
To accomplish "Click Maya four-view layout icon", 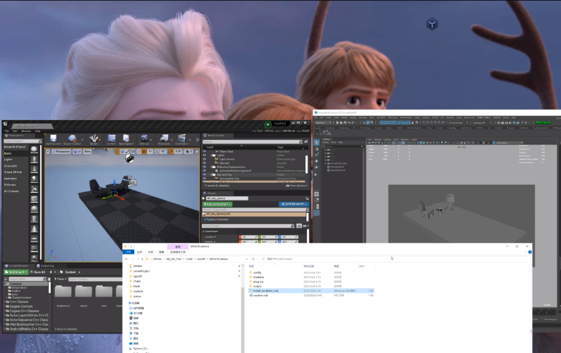I will (317, 200).
